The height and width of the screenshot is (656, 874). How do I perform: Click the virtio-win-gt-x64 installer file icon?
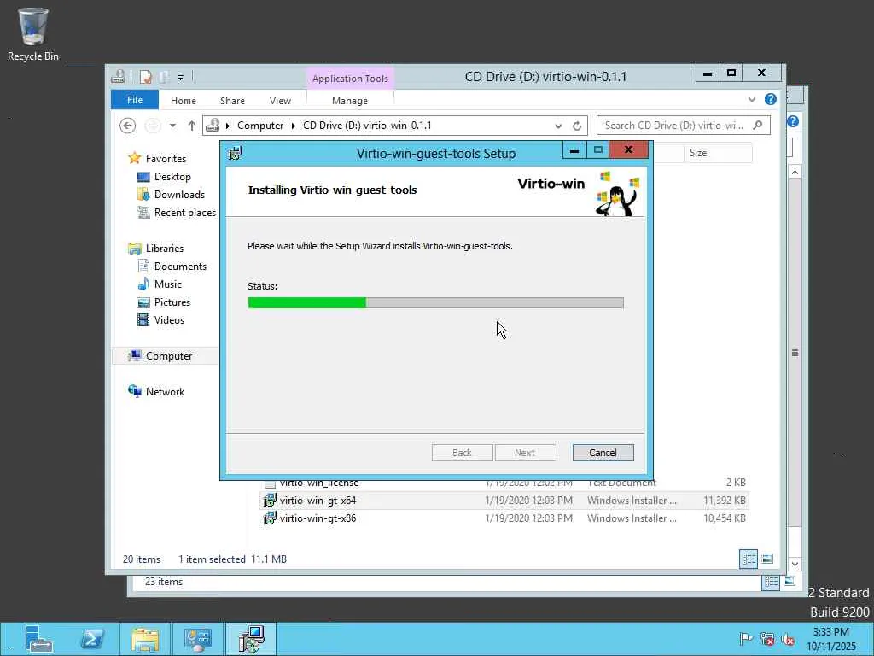click(x=270, y=501)
